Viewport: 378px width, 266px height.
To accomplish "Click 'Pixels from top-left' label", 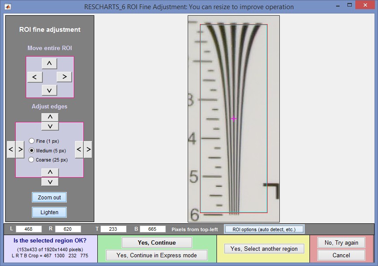I will point(195,229).
